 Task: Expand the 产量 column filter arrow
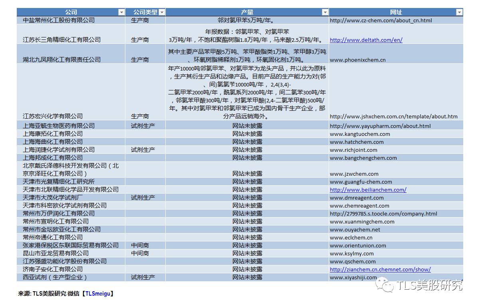(325, 12)
